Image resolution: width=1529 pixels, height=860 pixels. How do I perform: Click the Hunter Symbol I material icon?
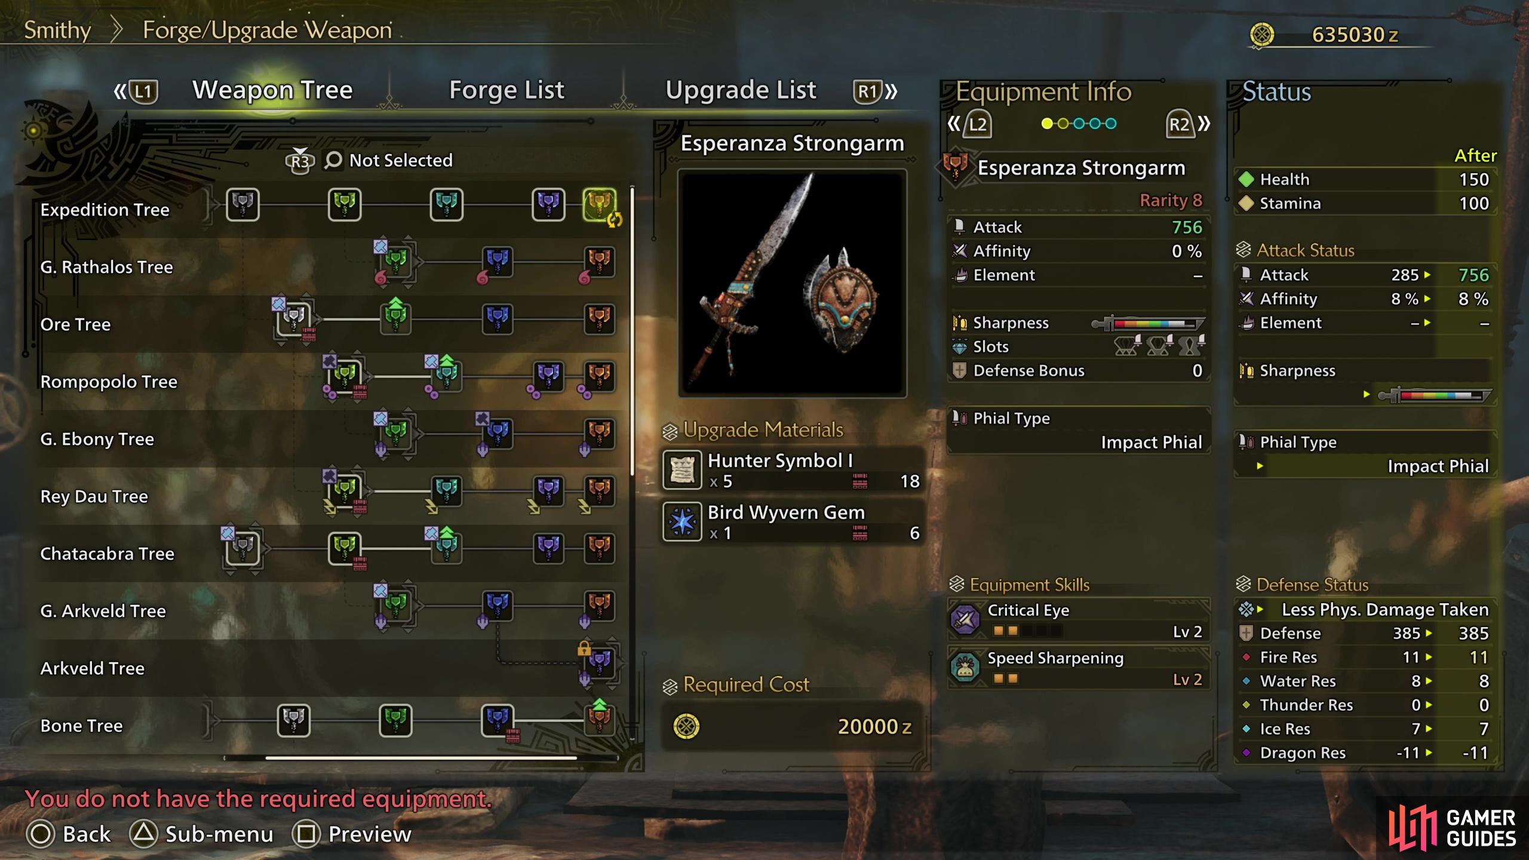point(682,469)
